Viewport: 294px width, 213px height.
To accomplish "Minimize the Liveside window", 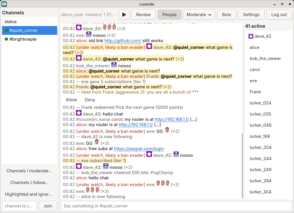I will click(275, 4).
